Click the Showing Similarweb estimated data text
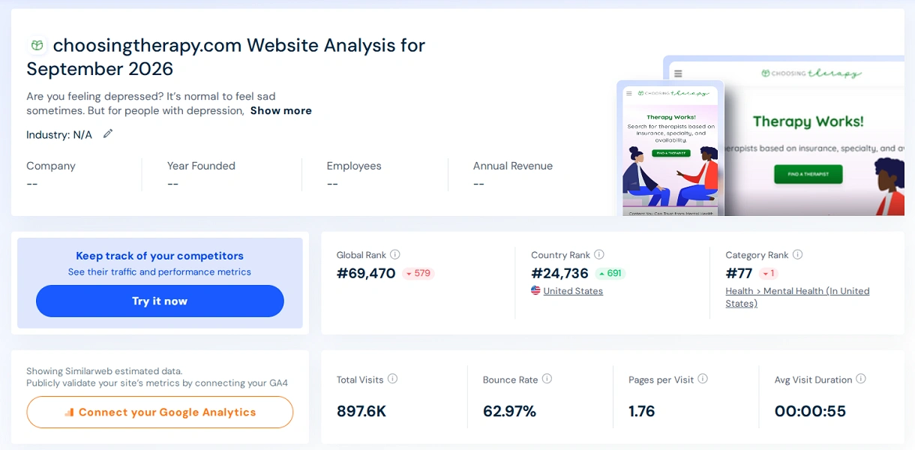Image resolution: width=915 pixels, height=450 pixels. (x=104, y=370)
